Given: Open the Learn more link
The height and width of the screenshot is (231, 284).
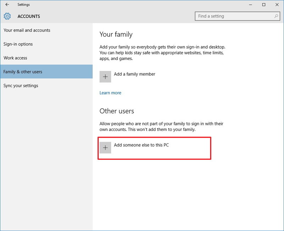Looking at the screenshot, I should (x=110, y=93).
